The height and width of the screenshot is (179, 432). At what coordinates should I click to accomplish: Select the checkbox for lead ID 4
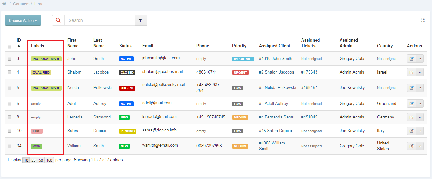point(10,72)
